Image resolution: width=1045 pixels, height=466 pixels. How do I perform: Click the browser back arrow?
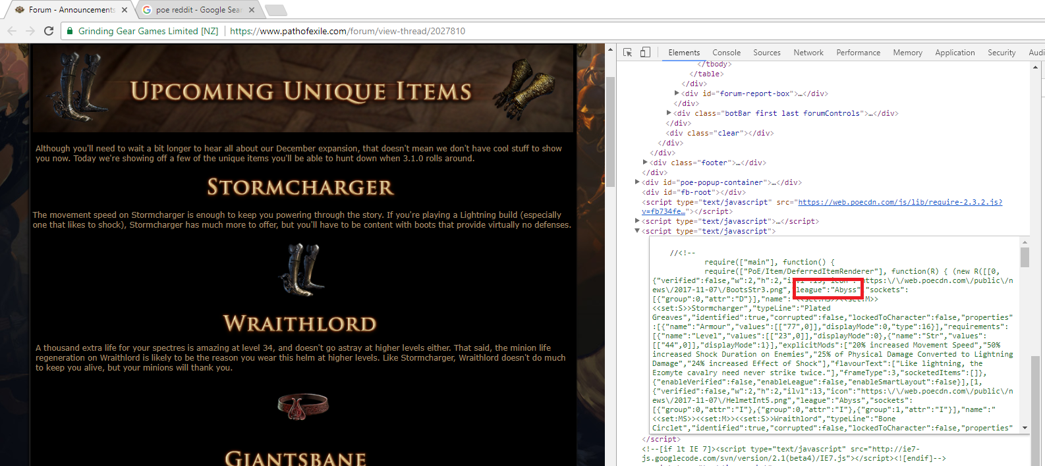click(12, 31)
